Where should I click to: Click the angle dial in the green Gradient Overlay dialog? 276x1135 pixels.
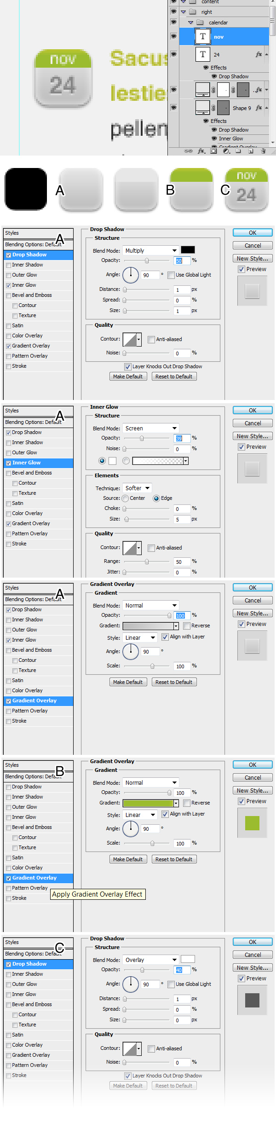coord(131,829)
